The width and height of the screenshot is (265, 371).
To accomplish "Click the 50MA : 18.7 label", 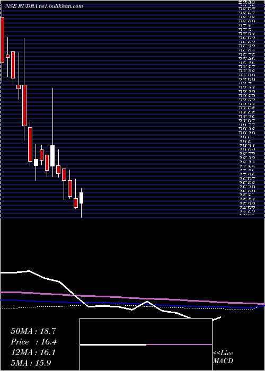I will 33,331.
